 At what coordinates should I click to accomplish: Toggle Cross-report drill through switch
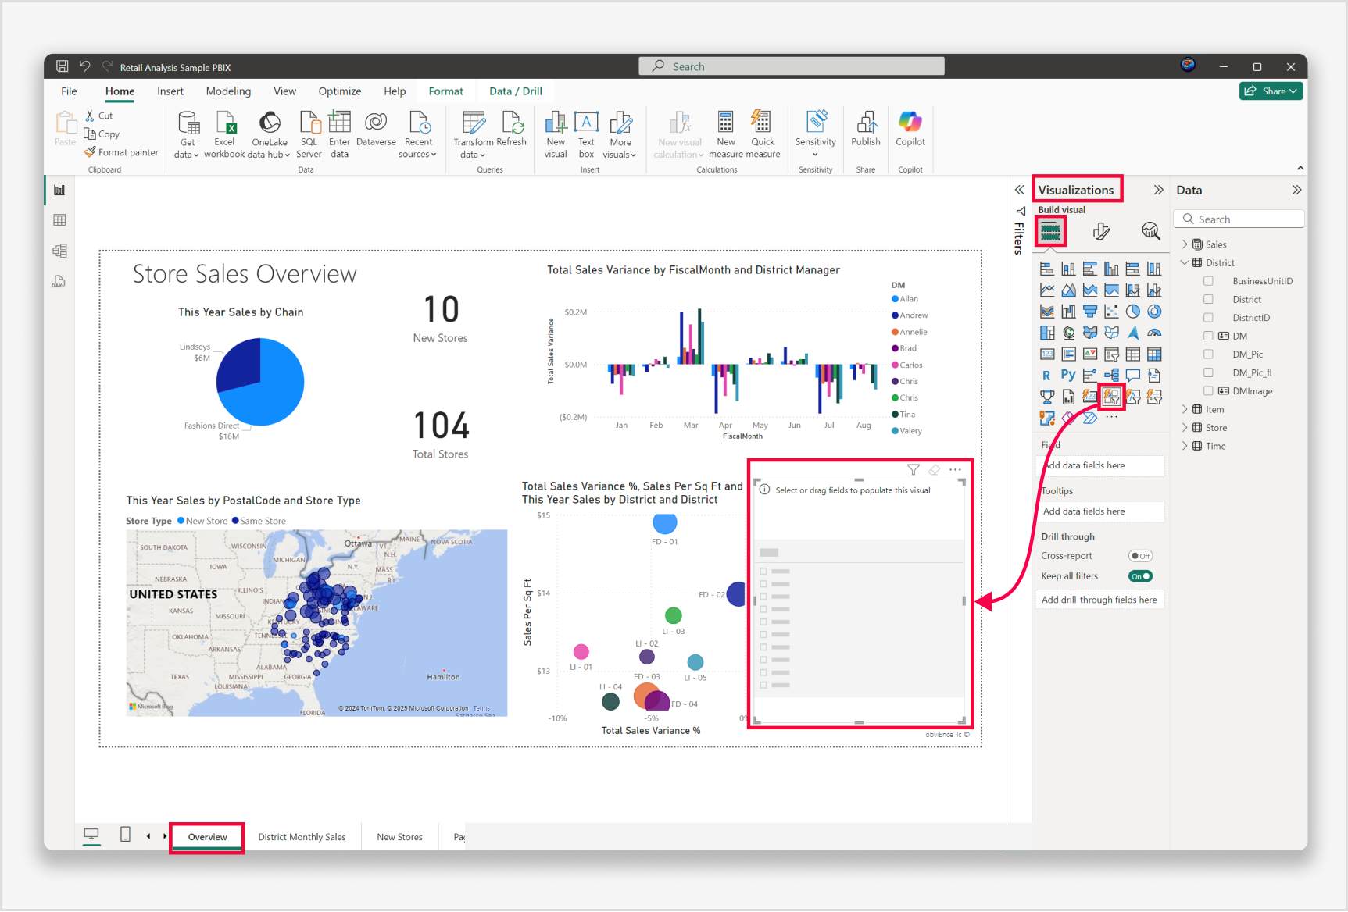click(1140, 556)
